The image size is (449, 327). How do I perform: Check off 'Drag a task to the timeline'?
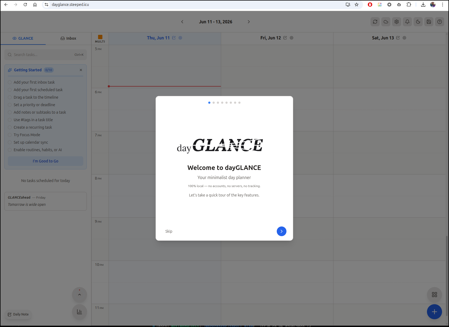point(10,97)
